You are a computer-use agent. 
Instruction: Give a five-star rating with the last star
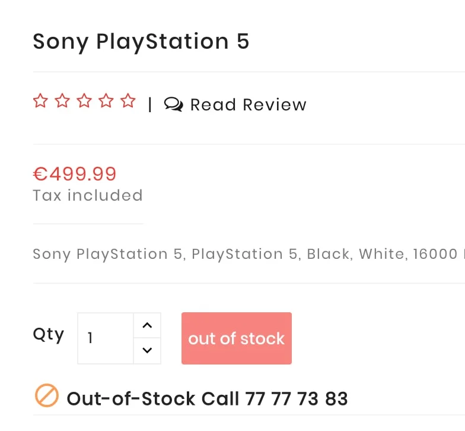128,101
